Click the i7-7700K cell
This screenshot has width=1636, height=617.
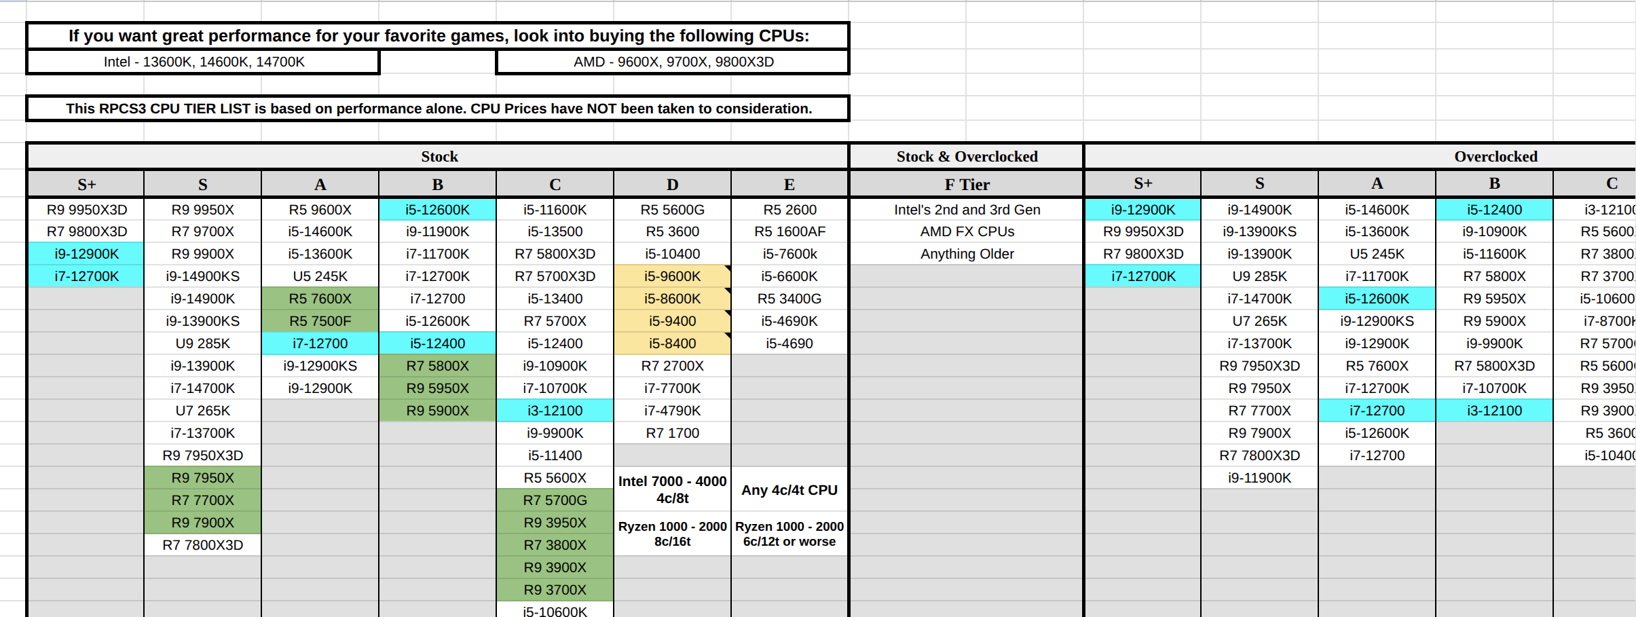click(672, 388)
